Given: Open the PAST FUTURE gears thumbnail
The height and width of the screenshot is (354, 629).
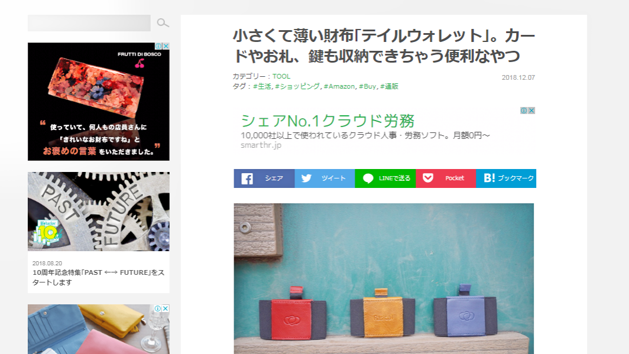Looking at the screenshot, I should tap(99, 212).
